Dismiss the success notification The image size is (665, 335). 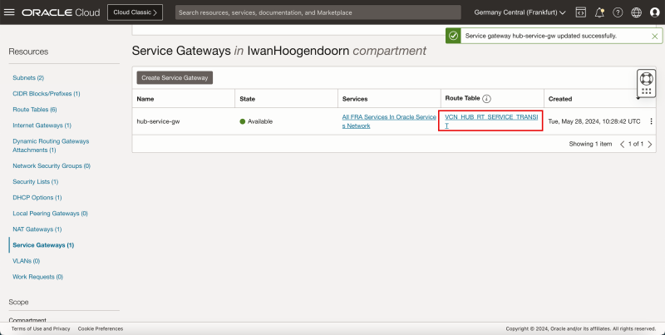pyautogui.click(x=654, y=37)
